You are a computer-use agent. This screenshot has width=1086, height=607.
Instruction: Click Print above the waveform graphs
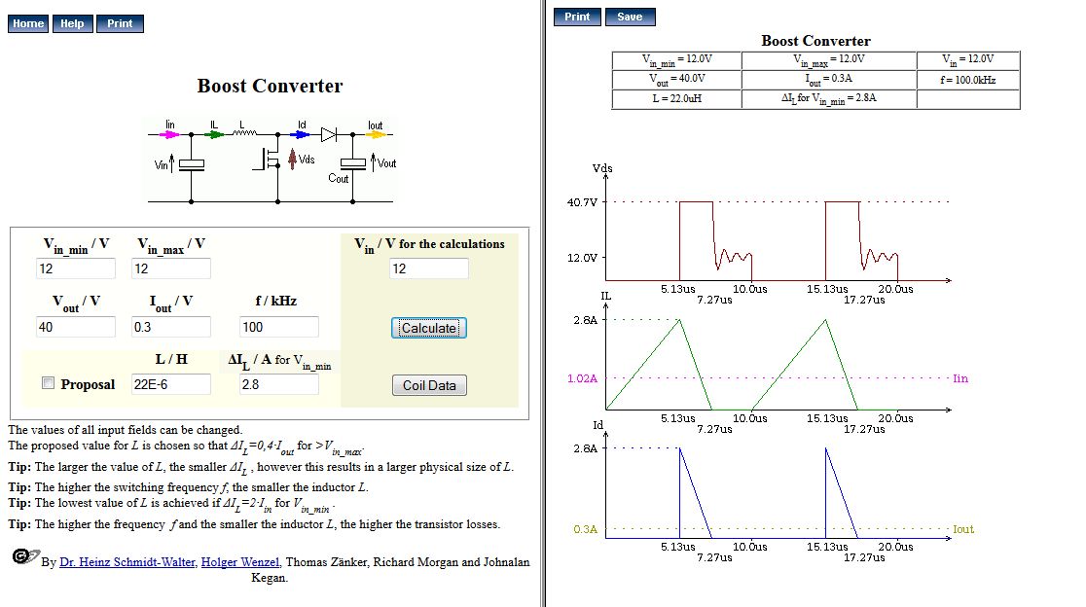577,17
